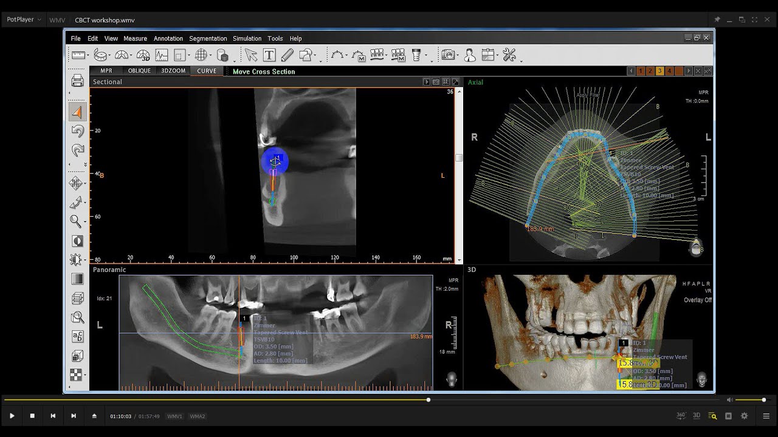Toggle the ABC text overlay icon
The image size is (778, 437).
pyautogui.click(x=77, y=336)
